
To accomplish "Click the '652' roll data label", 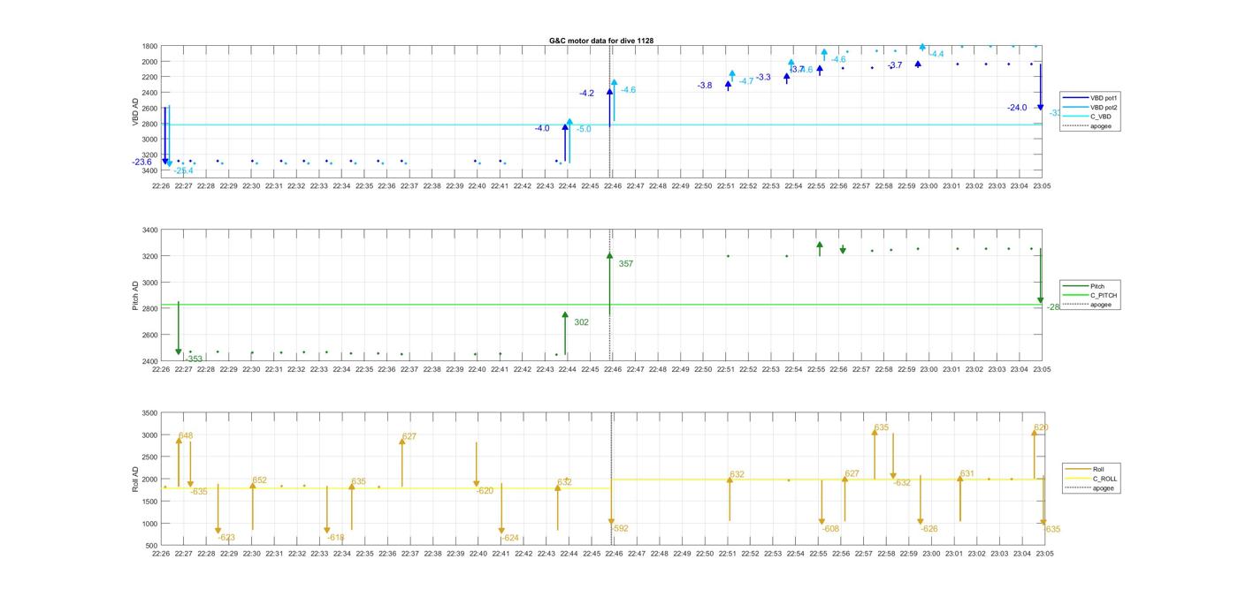I will click(x=259, y=481).
